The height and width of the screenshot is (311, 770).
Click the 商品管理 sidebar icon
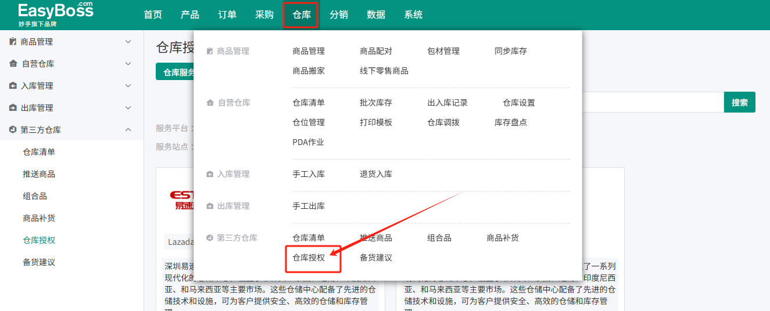coord(13,42)
